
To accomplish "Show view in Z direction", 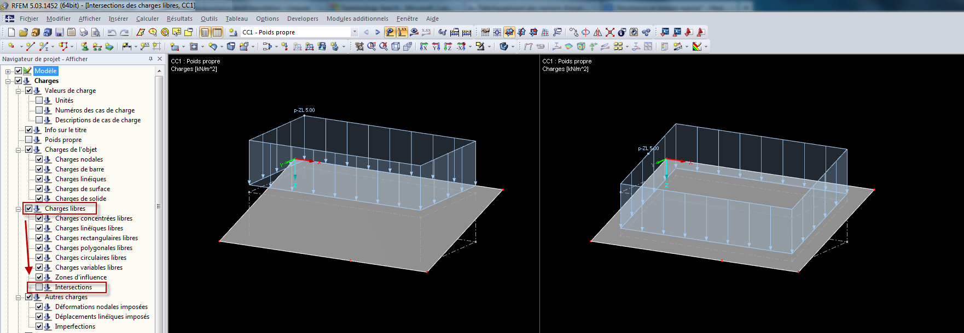I will coord(448,46).
